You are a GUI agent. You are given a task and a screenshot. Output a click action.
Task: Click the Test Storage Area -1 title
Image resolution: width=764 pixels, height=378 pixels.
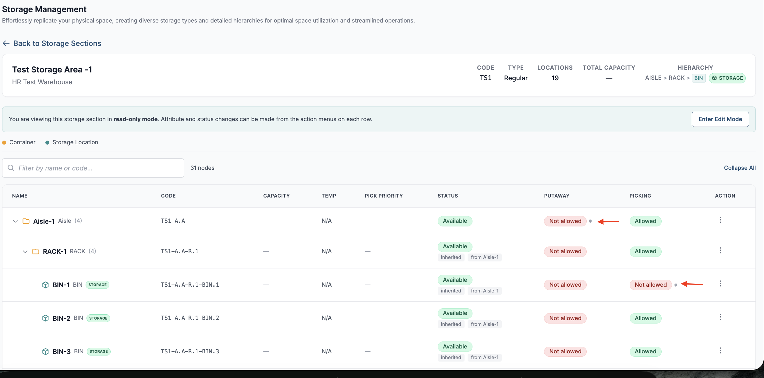pos(52,70)
